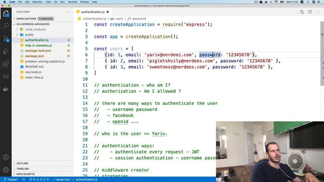Open package-lock.json file
Image resolution: width=324 pixels, height=182 pixels.
pos(43,51)
